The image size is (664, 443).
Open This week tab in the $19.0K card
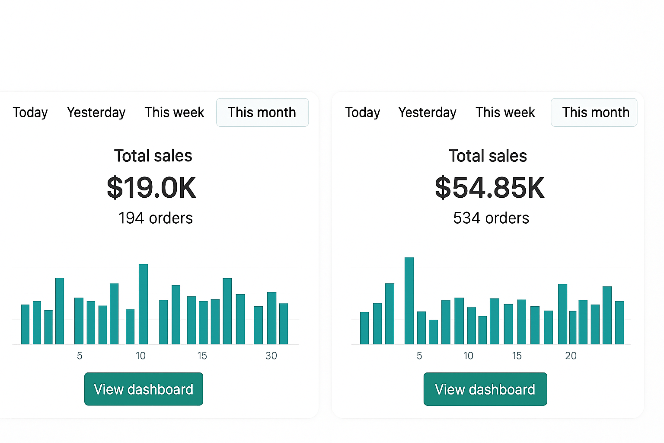point(174,112)
